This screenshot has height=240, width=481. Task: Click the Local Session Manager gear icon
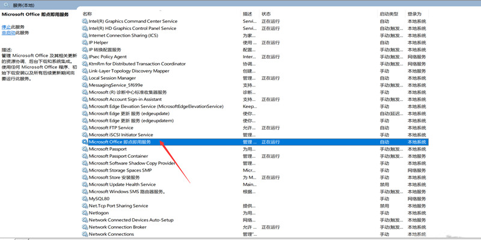[85, 78]
